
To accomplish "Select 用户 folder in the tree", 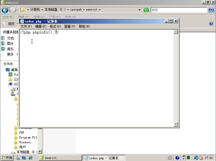I will pyautogui.click(x=22, y=147).
